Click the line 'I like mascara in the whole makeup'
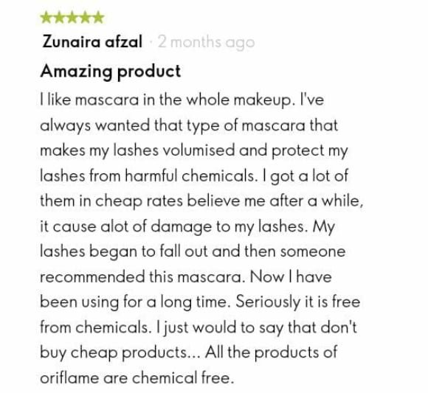The height and width of the screenshot is (393, 428). pos(182,100)
